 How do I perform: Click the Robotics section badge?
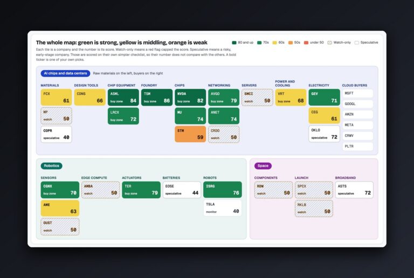tap(52, 165)
